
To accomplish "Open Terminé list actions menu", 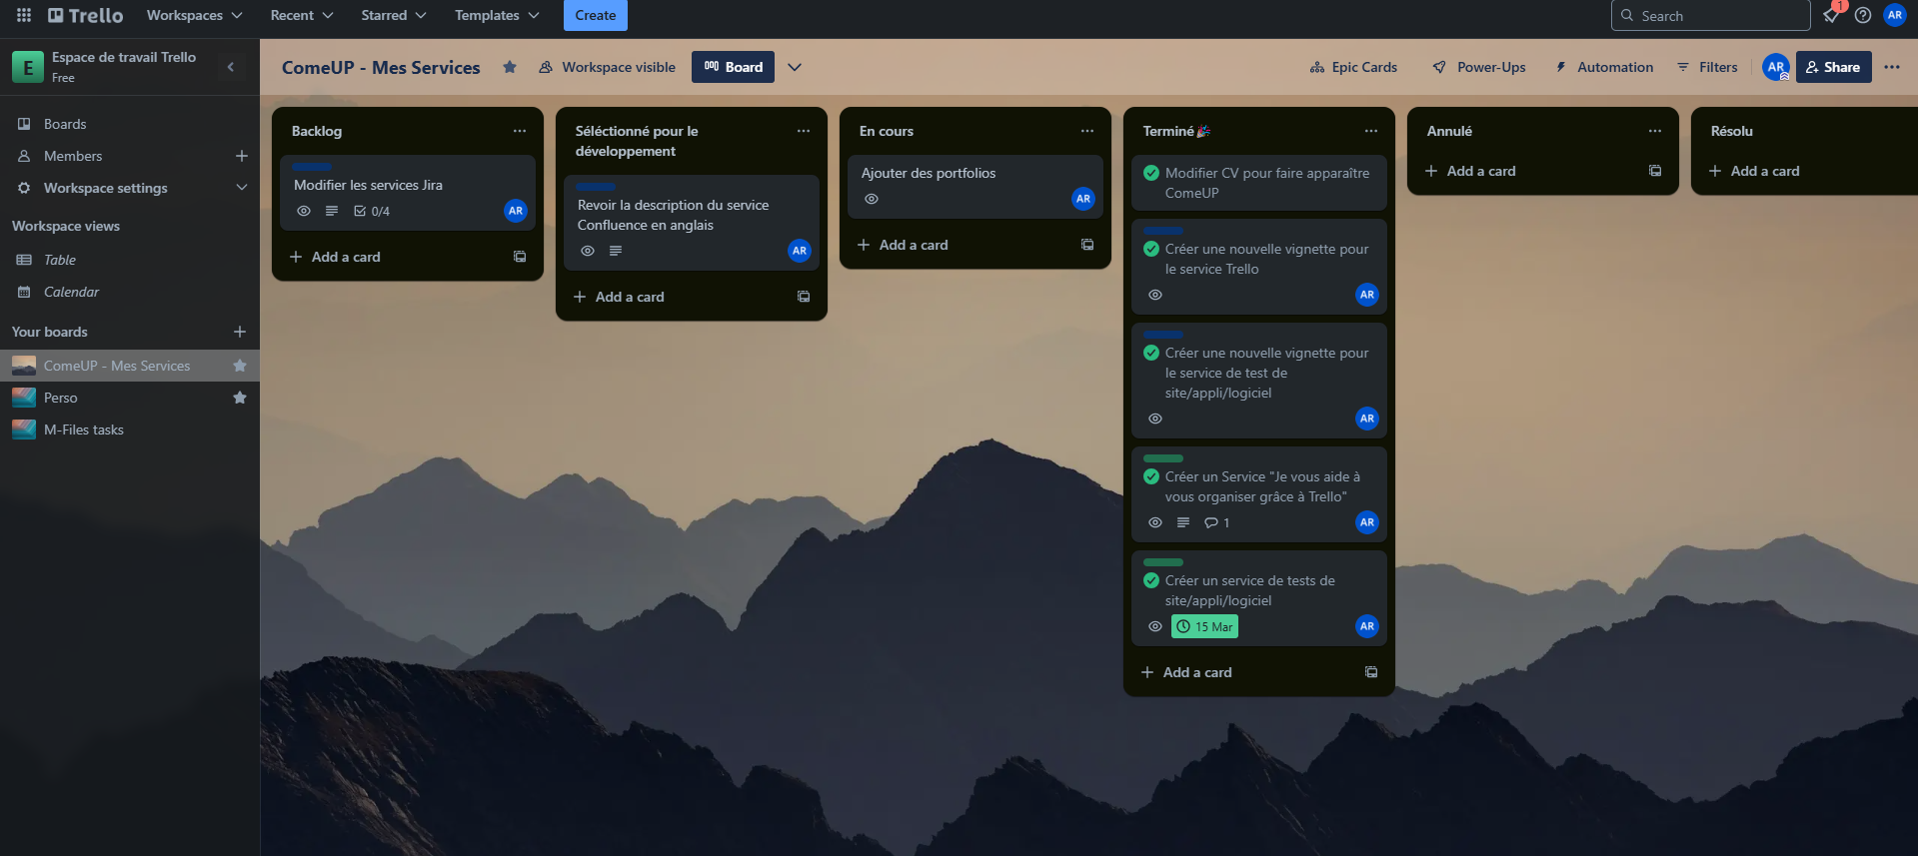I will [x=1371, y=131].
